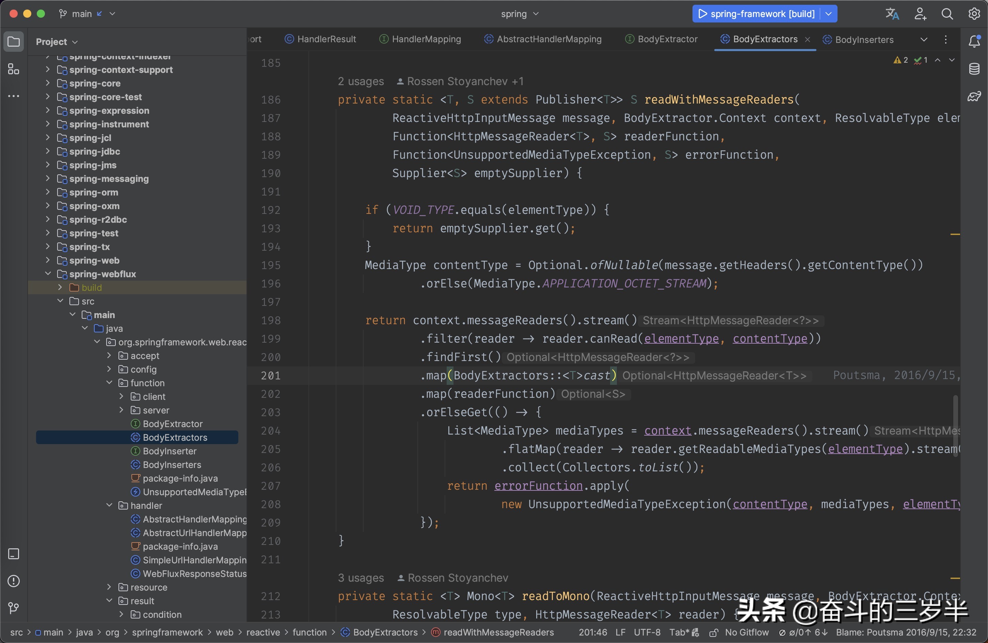This screenshot has height=643, width=988.
Task: Open run configuration dropdown arrow
Action: point(829,14)
